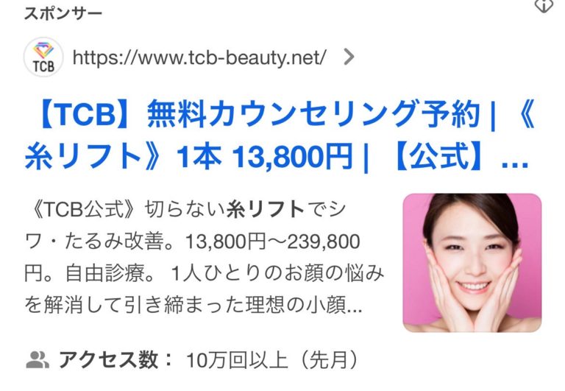Image resolution: width=565 pixels, height=391 pixels.
Task: Click the people icon beside アクセス数
Action: 38,359
